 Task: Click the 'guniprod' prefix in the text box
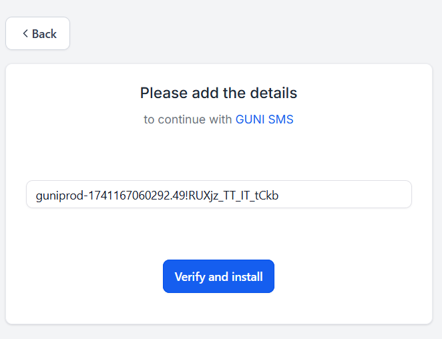tap(59, 196)
